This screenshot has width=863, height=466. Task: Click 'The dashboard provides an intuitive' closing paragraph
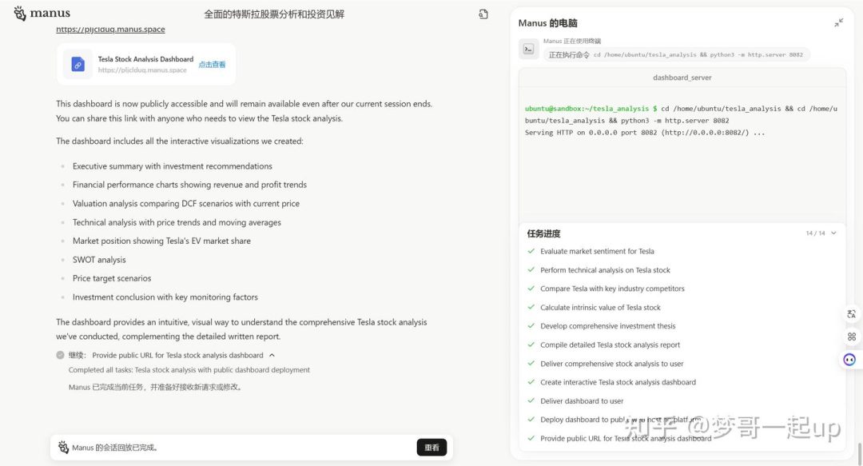pos(241,329)
